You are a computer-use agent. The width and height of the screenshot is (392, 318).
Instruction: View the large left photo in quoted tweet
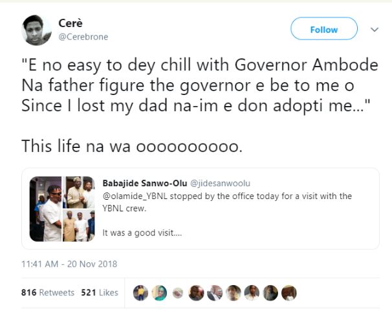click(x=45, y=209)
